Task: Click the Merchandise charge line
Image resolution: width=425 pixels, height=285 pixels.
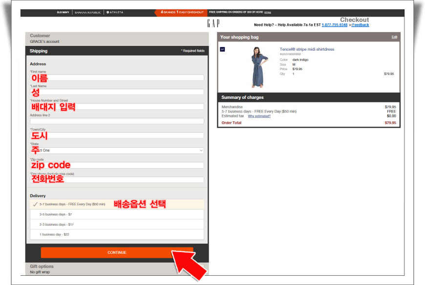Action: point(308,107)
